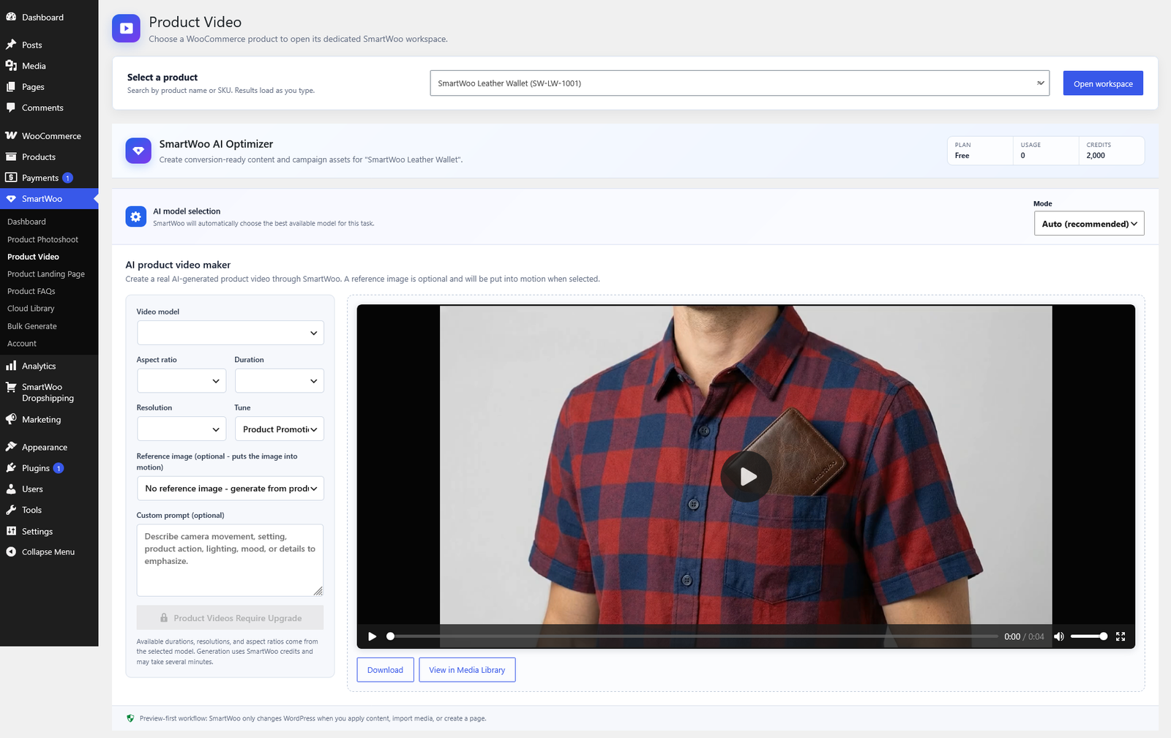
Task: Mute the video with speaker icon
Action: 1058,636
